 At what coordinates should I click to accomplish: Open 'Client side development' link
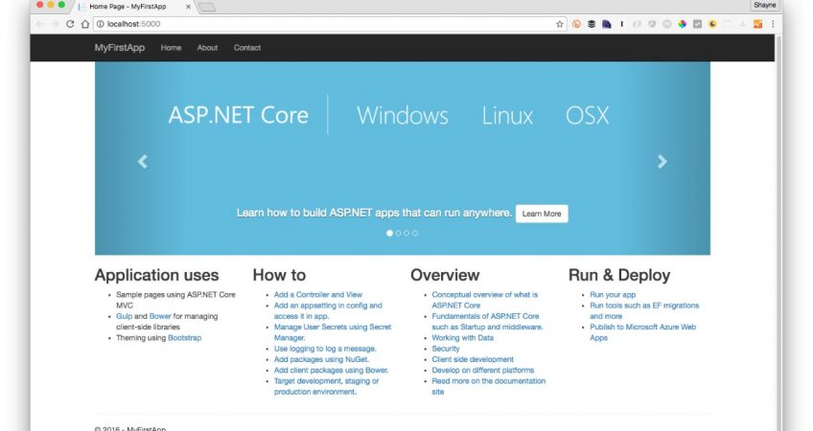click(473, 359)
